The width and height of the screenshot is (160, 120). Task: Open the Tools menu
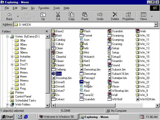(x=56, y=8)
